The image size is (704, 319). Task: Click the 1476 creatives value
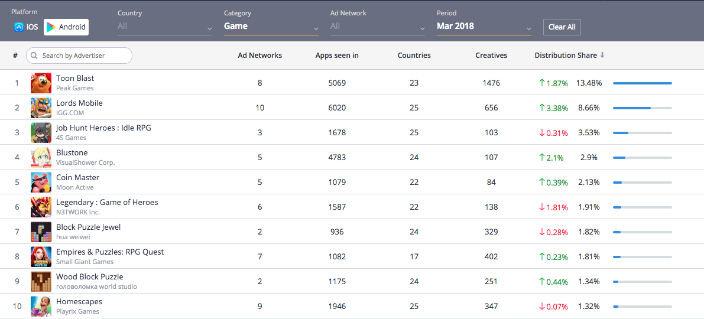click(x=491, y=83)
